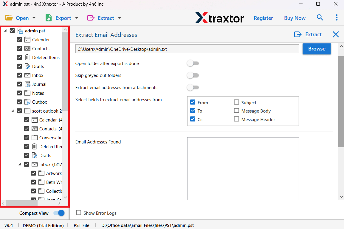Click Extract button in the panel header
This screenshot has height=229, width=344.
pyautogui.click(x=308, y=34)
